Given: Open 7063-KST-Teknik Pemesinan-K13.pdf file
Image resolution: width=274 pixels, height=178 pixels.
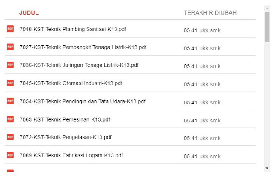Looking at the screenshot, I should (x=65, y=119).
